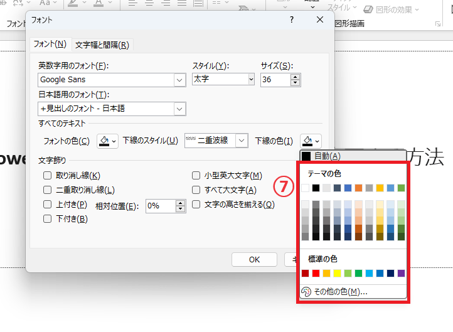Open the underline color picker button
This screenshot has height=332, width=453.
pyautogui.click(x=311, y=141)
